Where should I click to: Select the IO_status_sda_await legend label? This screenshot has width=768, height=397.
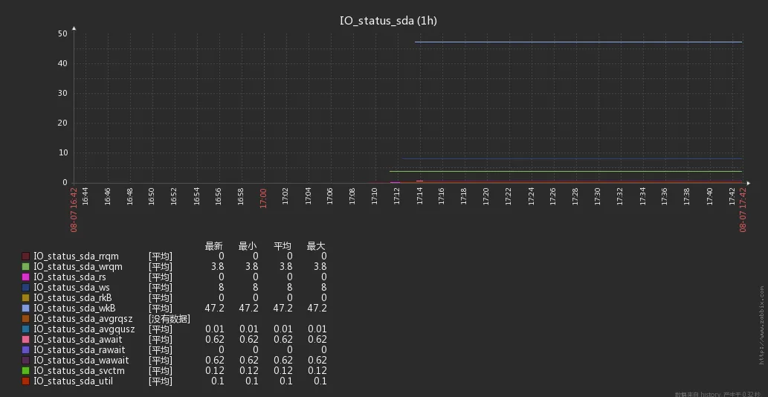(78, 339)
